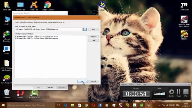Open Opera from the taskbar
The width and height of the screenshot is (192, 108).
pyautogui.click(x=93, y=105)
